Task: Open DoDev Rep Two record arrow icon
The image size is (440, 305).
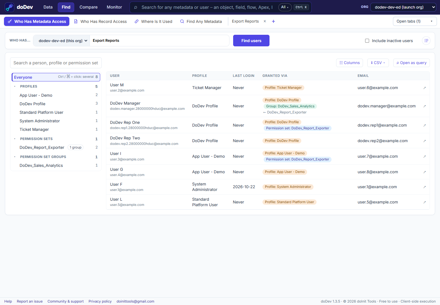Action: (x=424, y=141)
